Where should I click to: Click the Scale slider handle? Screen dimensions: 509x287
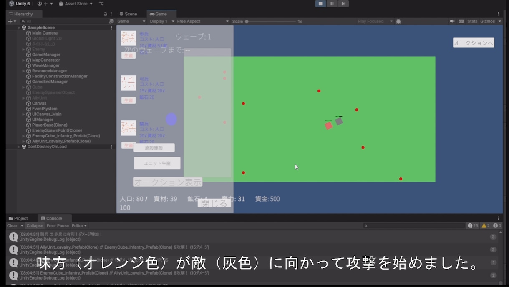point(247,21)
